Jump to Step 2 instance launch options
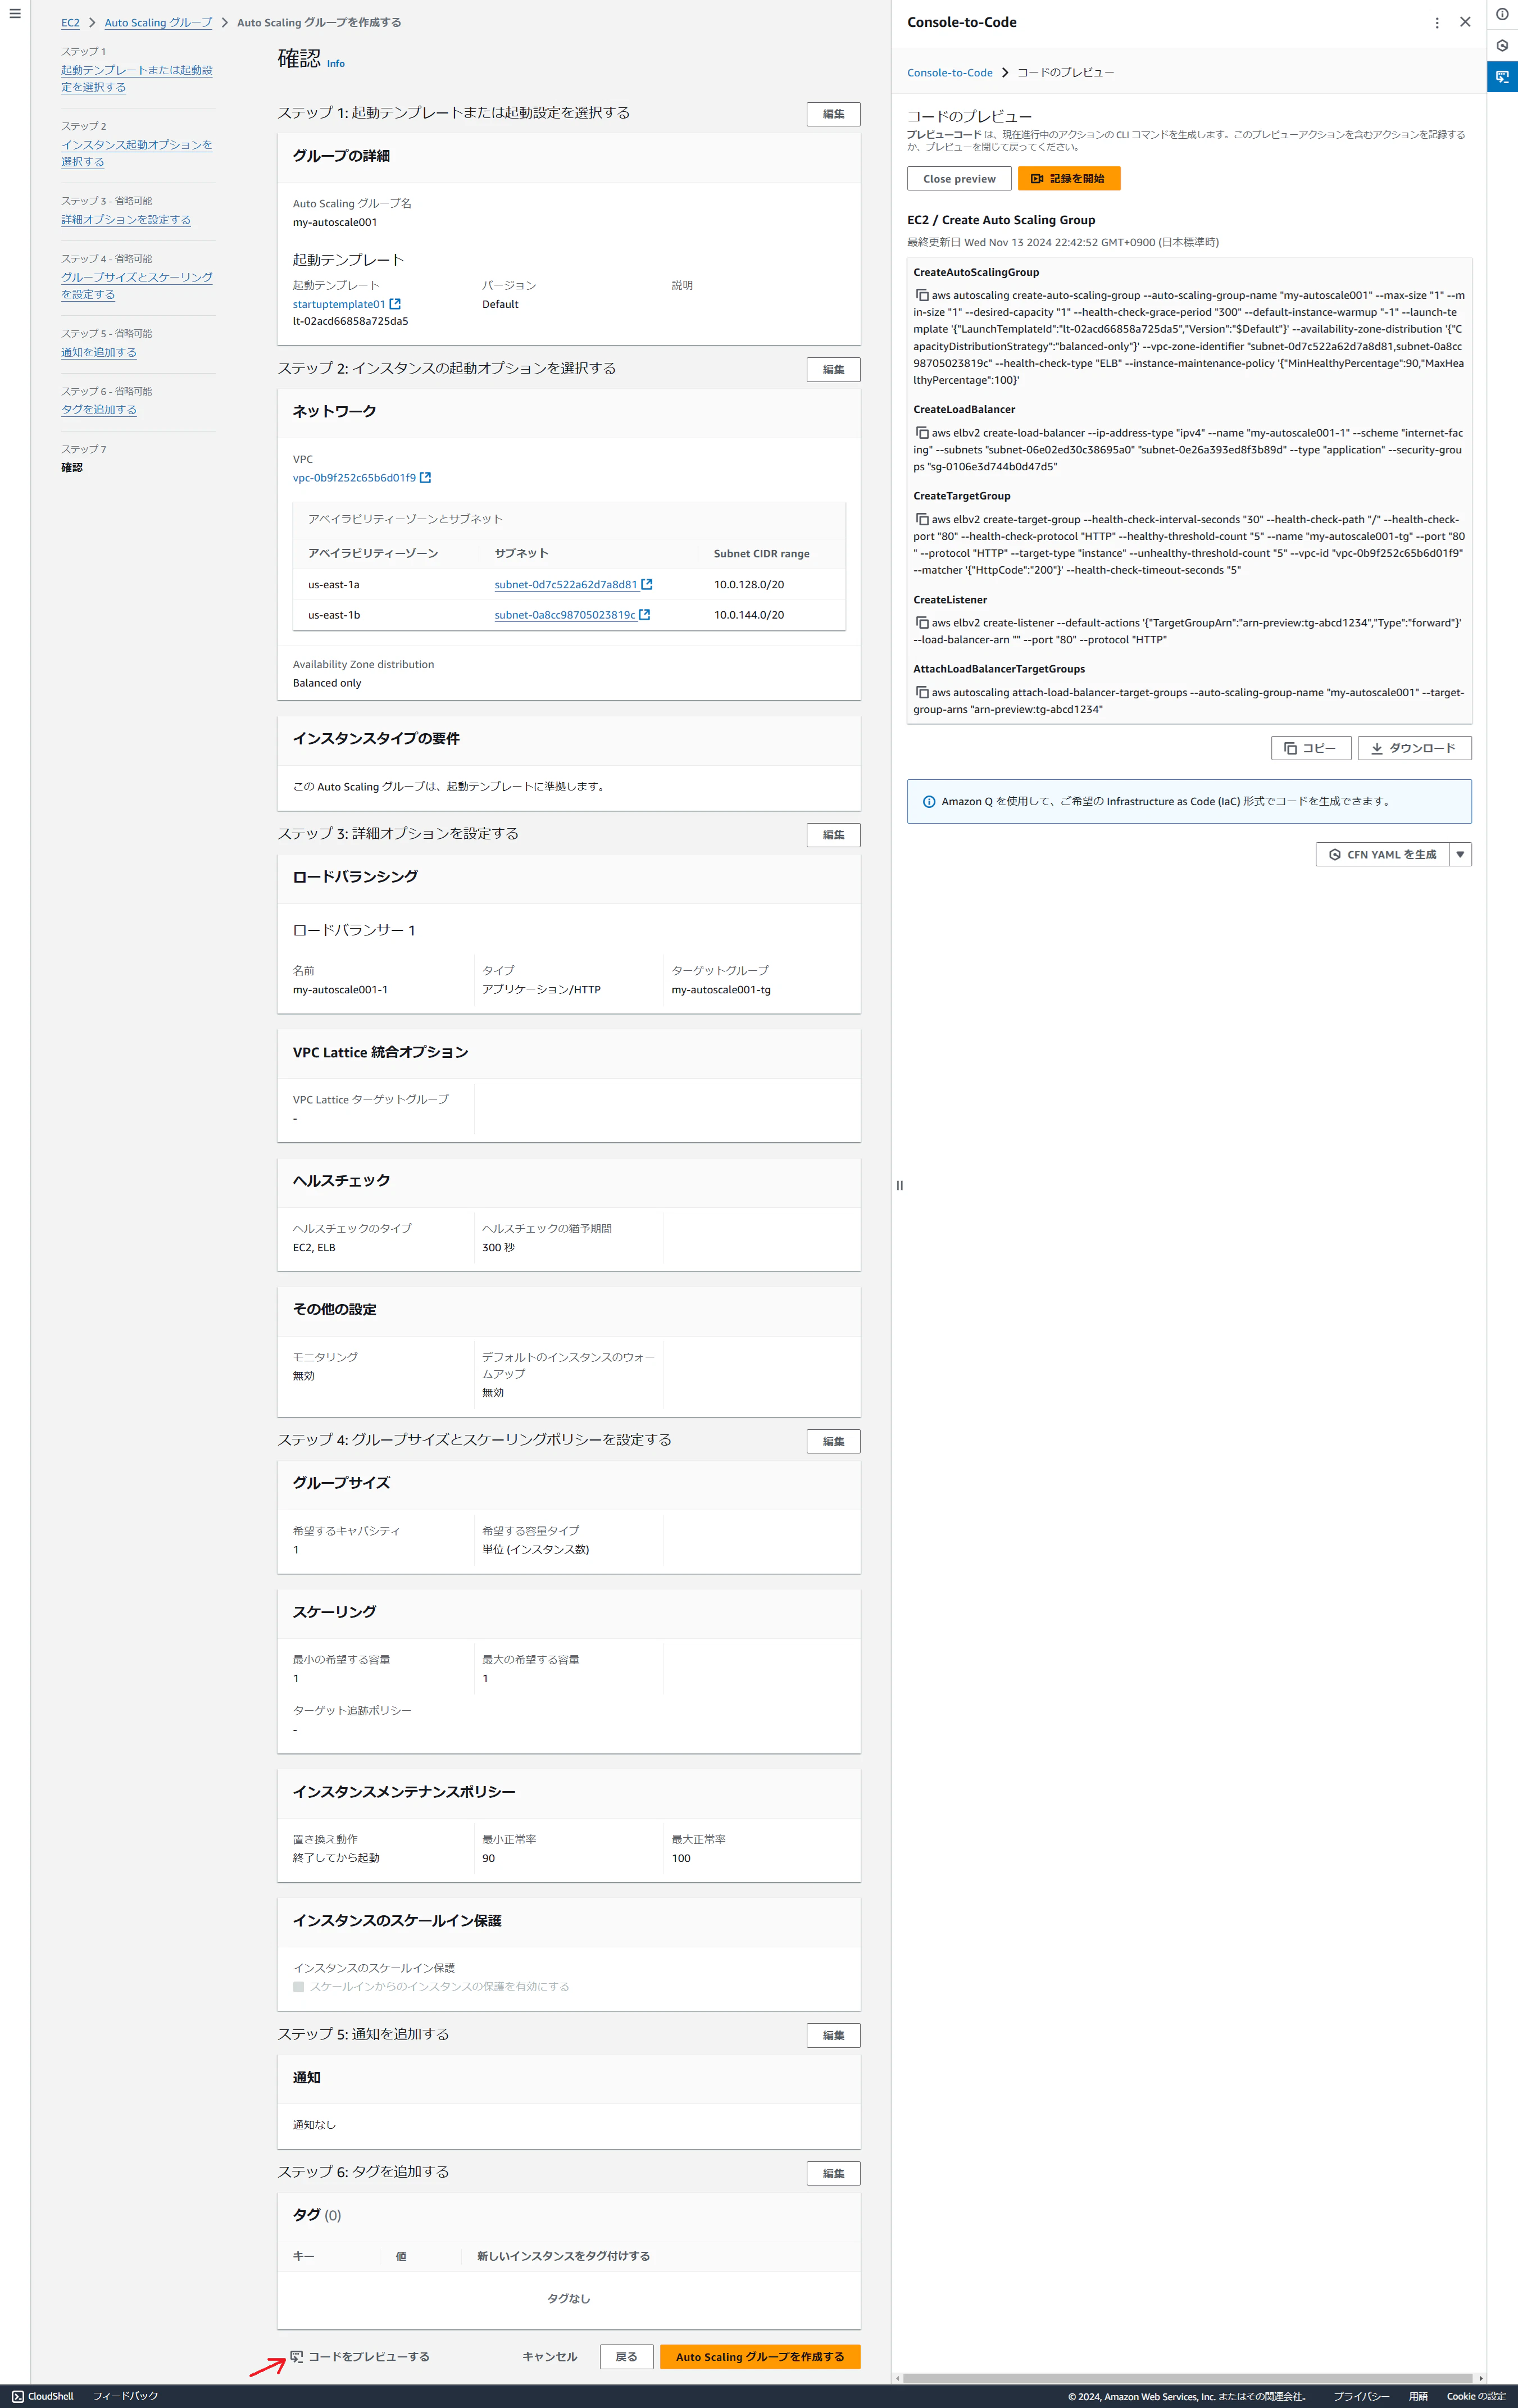The image size is (1518, 2408). 137,153
